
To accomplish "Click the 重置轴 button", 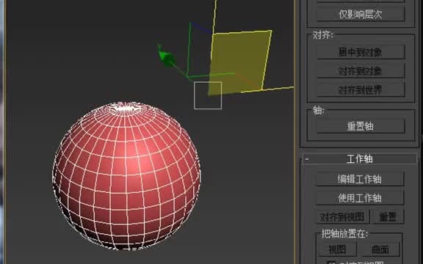I will point(361,126).
